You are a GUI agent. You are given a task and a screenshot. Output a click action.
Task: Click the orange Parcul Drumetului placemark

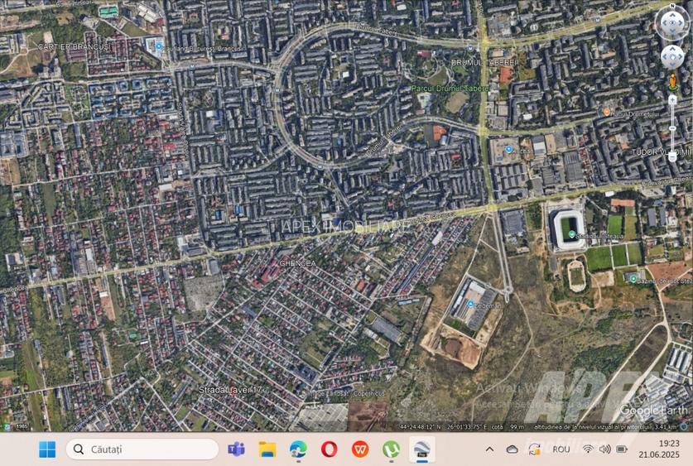point(607,113)
